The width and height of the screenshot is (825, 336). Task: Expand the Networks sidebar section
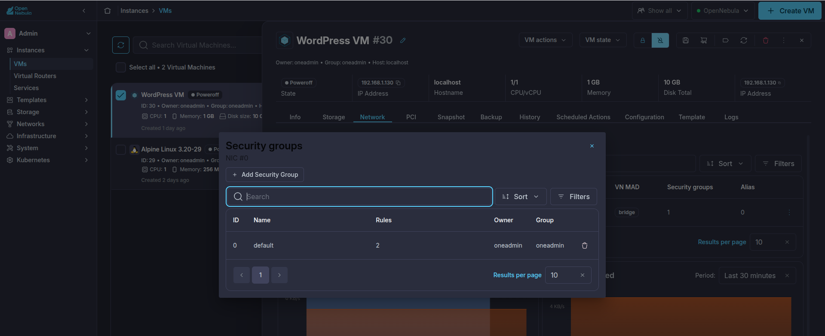(48, 124)
